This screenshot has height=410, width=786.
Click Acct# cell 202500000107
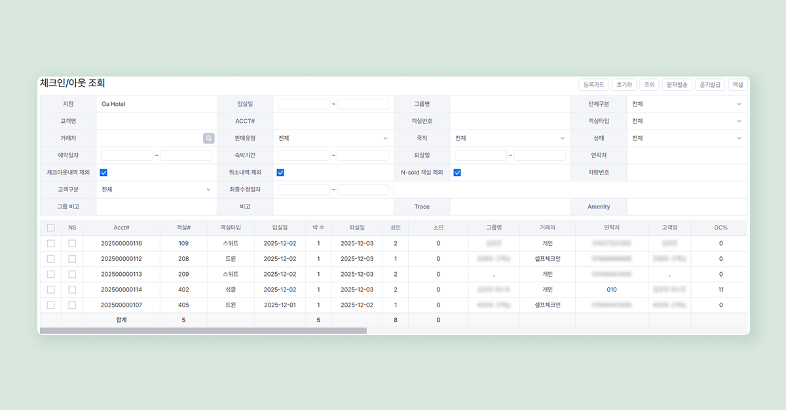coord(121,305)
